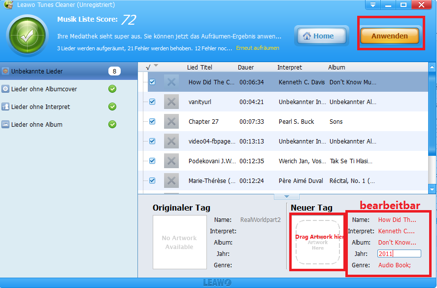Click the duration 00:13:13 cell
437x288 pixels.
coord(251,141)
